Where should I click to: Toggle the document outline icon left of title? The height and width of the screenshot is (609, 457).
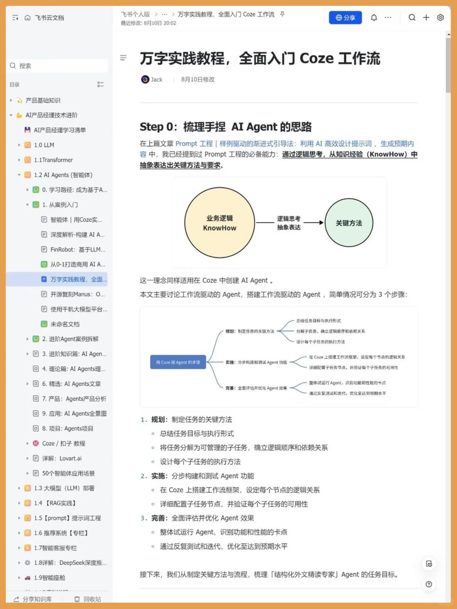tap(123, 58)
